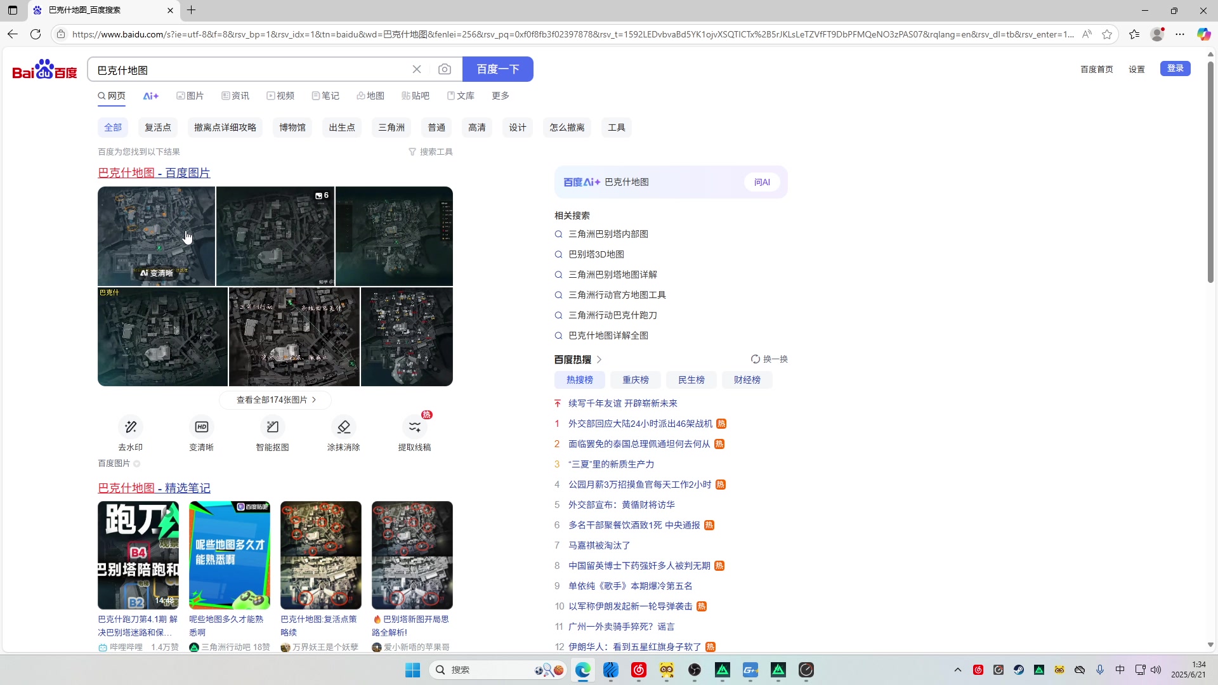The height and width of the screenshot is (685, 1218).
Task: Open the 涂抹消除 eraser tool
Action: coord(344,434)
